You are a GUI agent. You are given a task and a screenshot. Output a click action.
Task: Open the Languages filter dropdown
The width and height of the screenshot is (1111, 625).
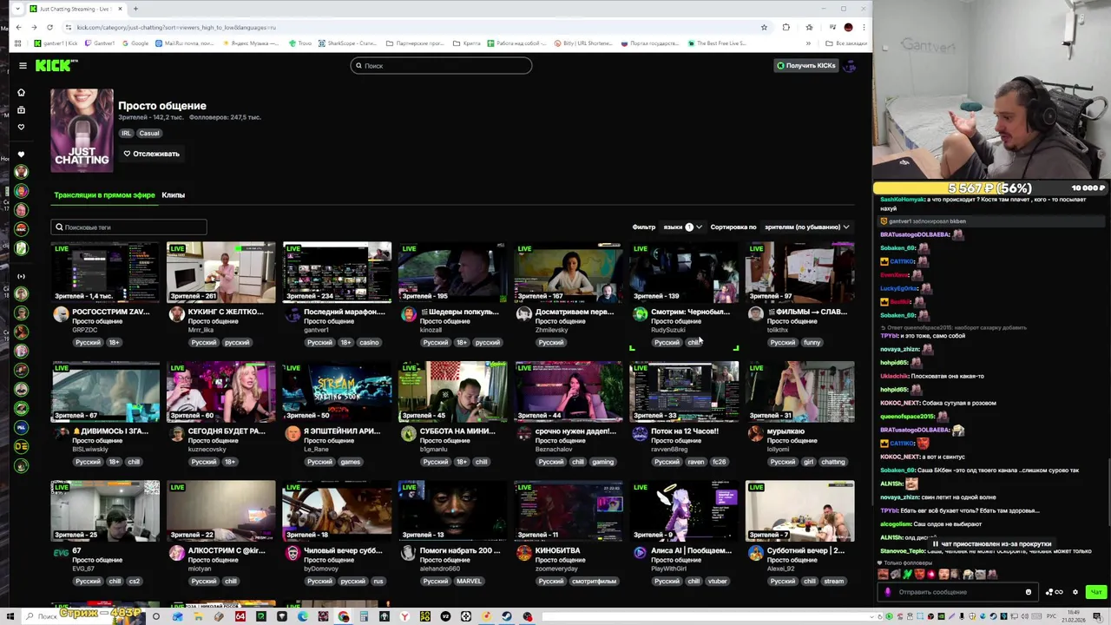(682, 227)
